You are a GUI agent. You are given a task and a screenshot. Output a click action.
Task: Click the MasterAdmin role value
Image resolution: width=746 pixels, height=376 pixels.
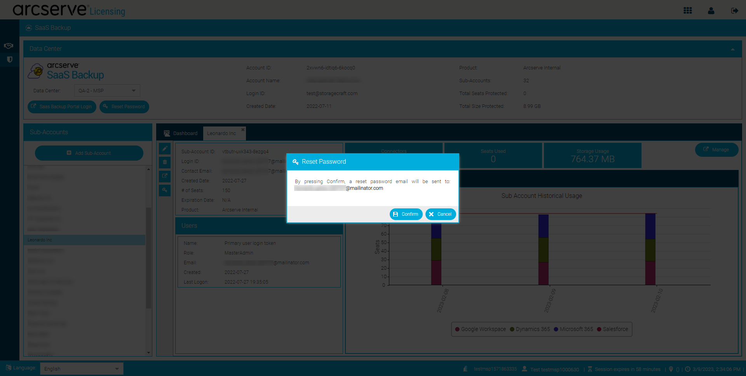pos(239,253)
